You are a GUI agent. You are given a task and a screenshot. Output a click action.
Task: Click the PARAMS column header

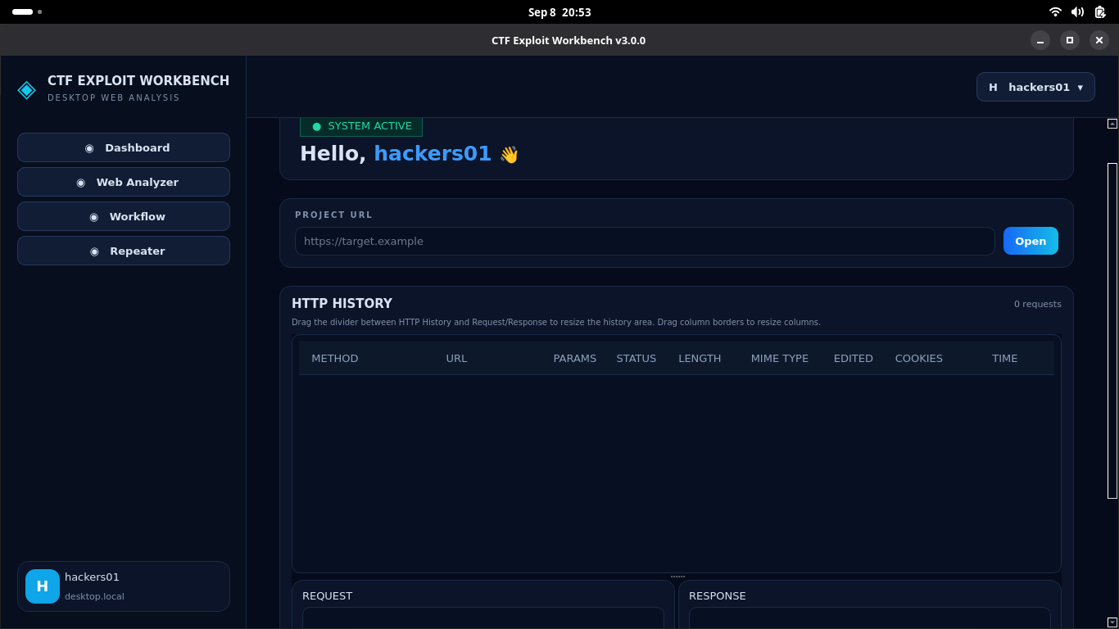point(575,358)
